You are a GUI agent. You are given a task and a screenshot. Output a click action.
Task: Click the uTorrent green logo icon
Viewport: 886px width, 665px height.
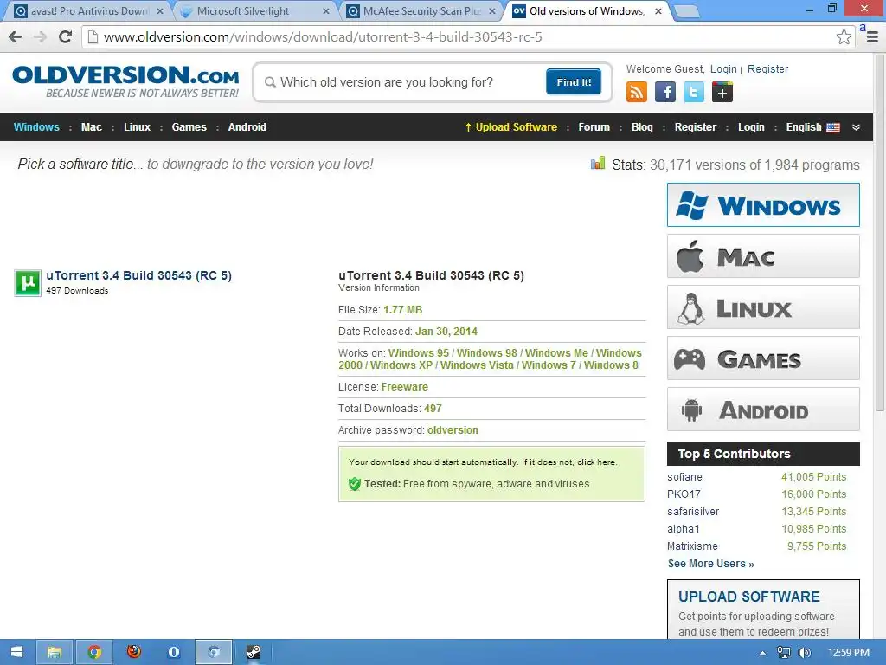click(27, 283)
